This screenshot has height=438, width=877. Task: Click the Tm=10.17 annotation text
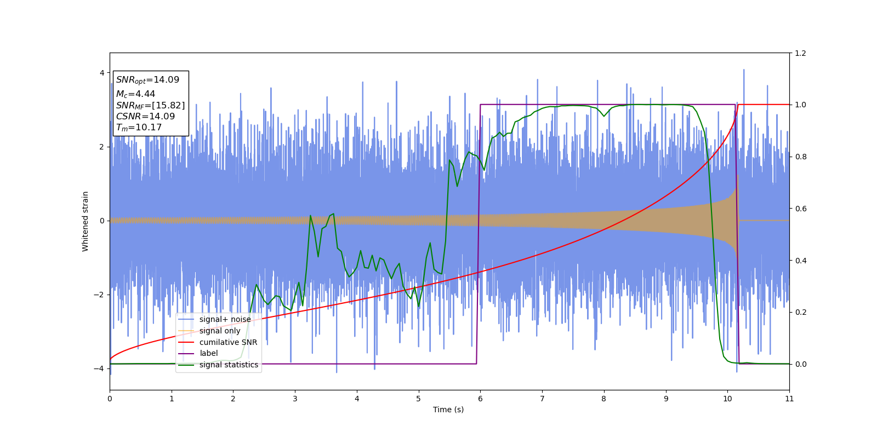click(139, 128)
